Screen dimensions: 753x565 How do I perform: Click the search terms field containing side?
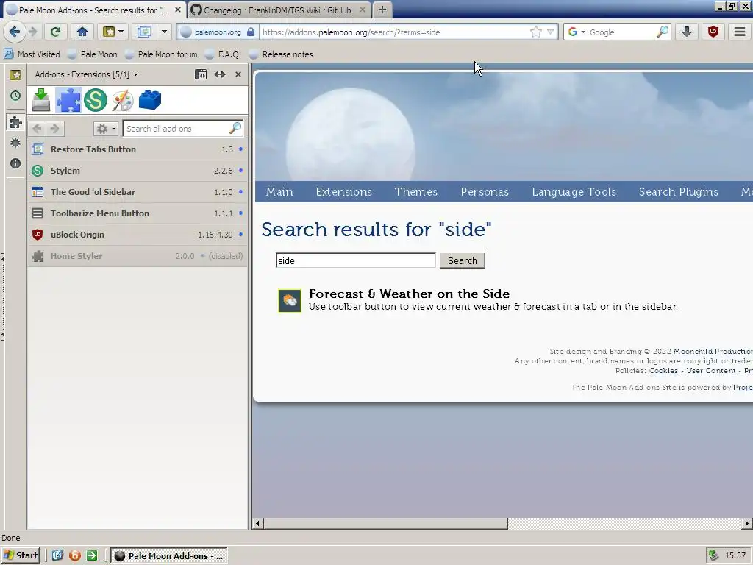pos(356,260)
